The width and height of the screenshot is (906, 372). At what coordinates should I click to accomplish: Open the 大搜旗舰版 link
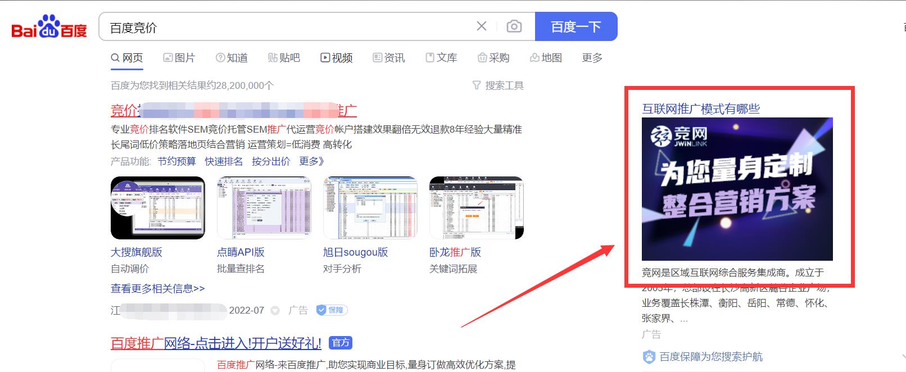point(137,252)
